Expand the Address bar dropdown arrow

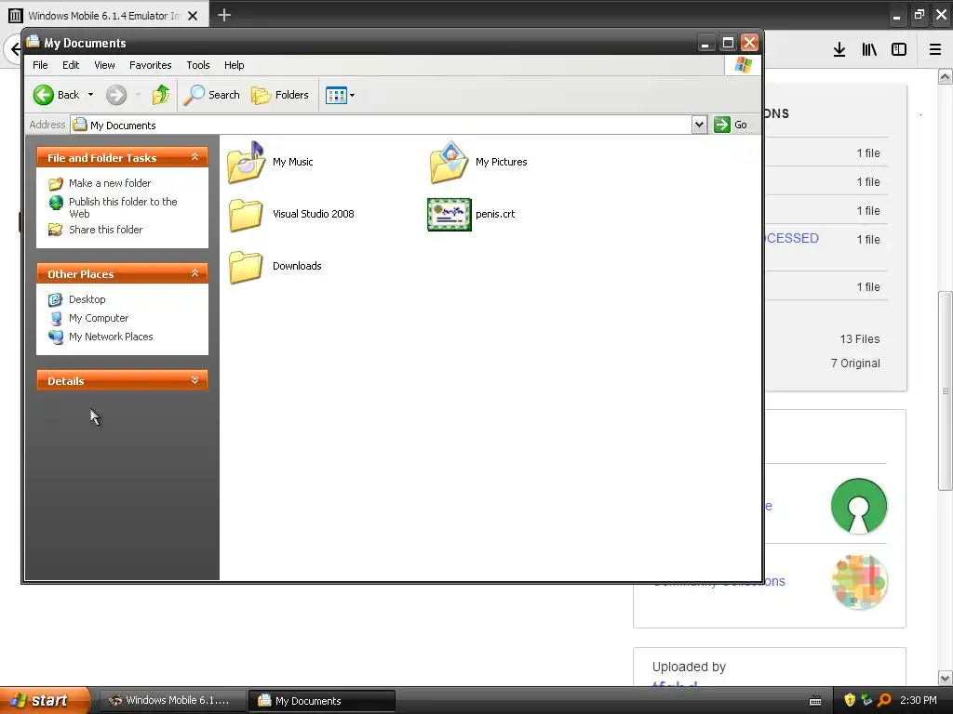click(699, 125)
